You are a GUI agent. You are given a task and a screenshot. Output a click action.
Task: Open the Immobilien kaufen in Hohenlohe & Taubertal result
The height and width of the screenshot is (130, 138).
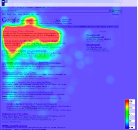point(32,104)
